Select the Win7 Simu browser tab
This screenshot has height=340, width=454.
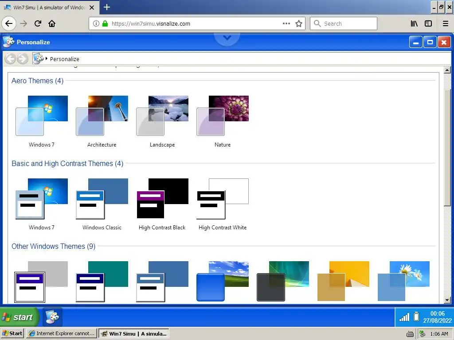point(50,8)
